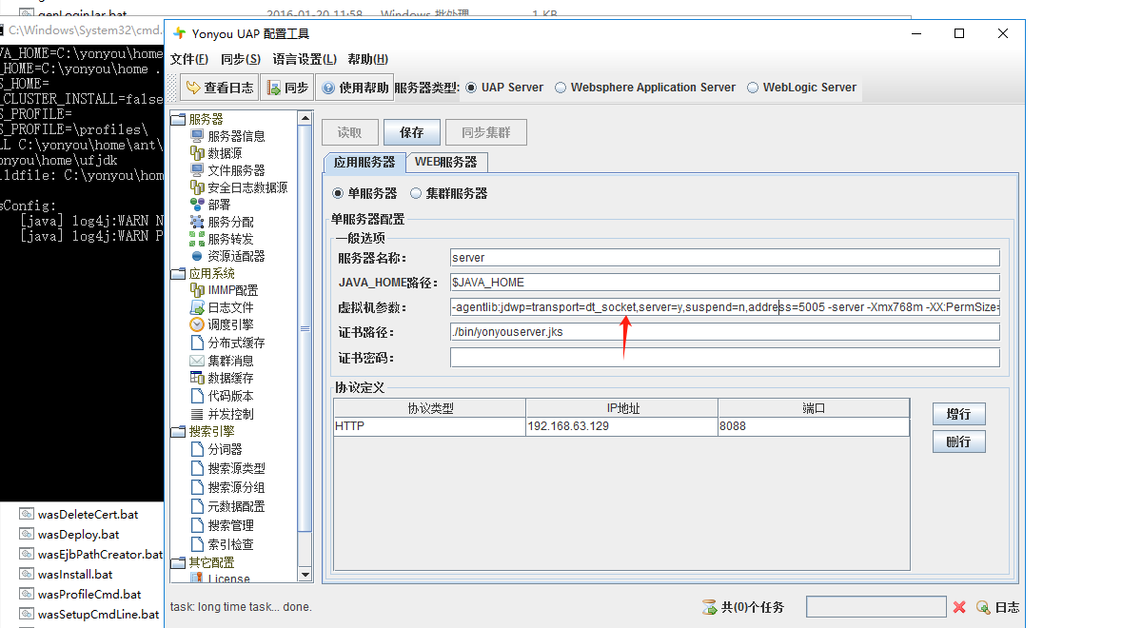Click the 同步 toolbar button icon
The image size is (1122, 628).
[272, 88]
